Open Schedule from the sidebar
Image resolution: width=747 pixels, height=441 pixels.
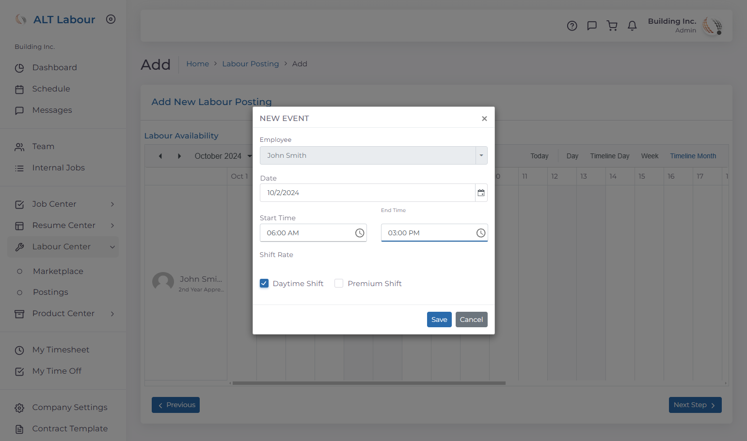(x=51, y=89)
